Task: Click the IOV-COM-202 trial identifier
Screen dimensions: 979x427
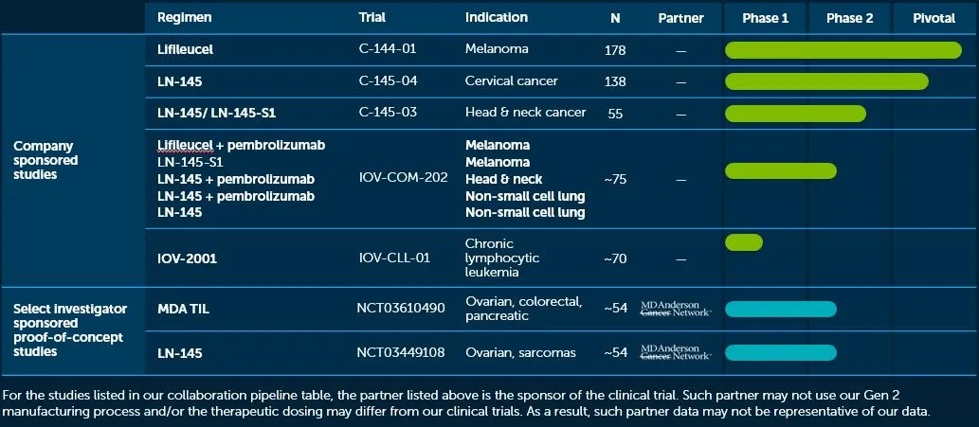Action: tap(403, 178)
